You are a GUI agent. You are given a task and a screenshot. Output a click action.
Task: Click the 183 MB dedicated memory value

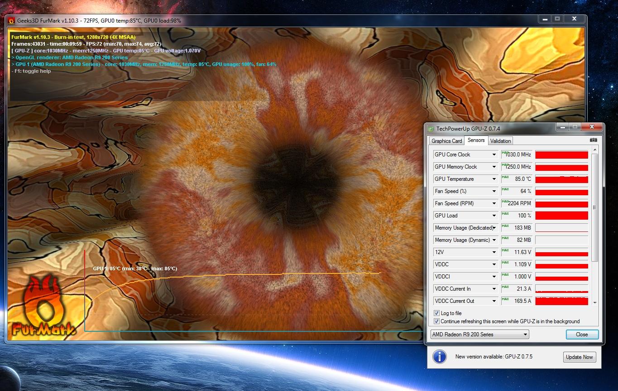(x=523, y=228)
